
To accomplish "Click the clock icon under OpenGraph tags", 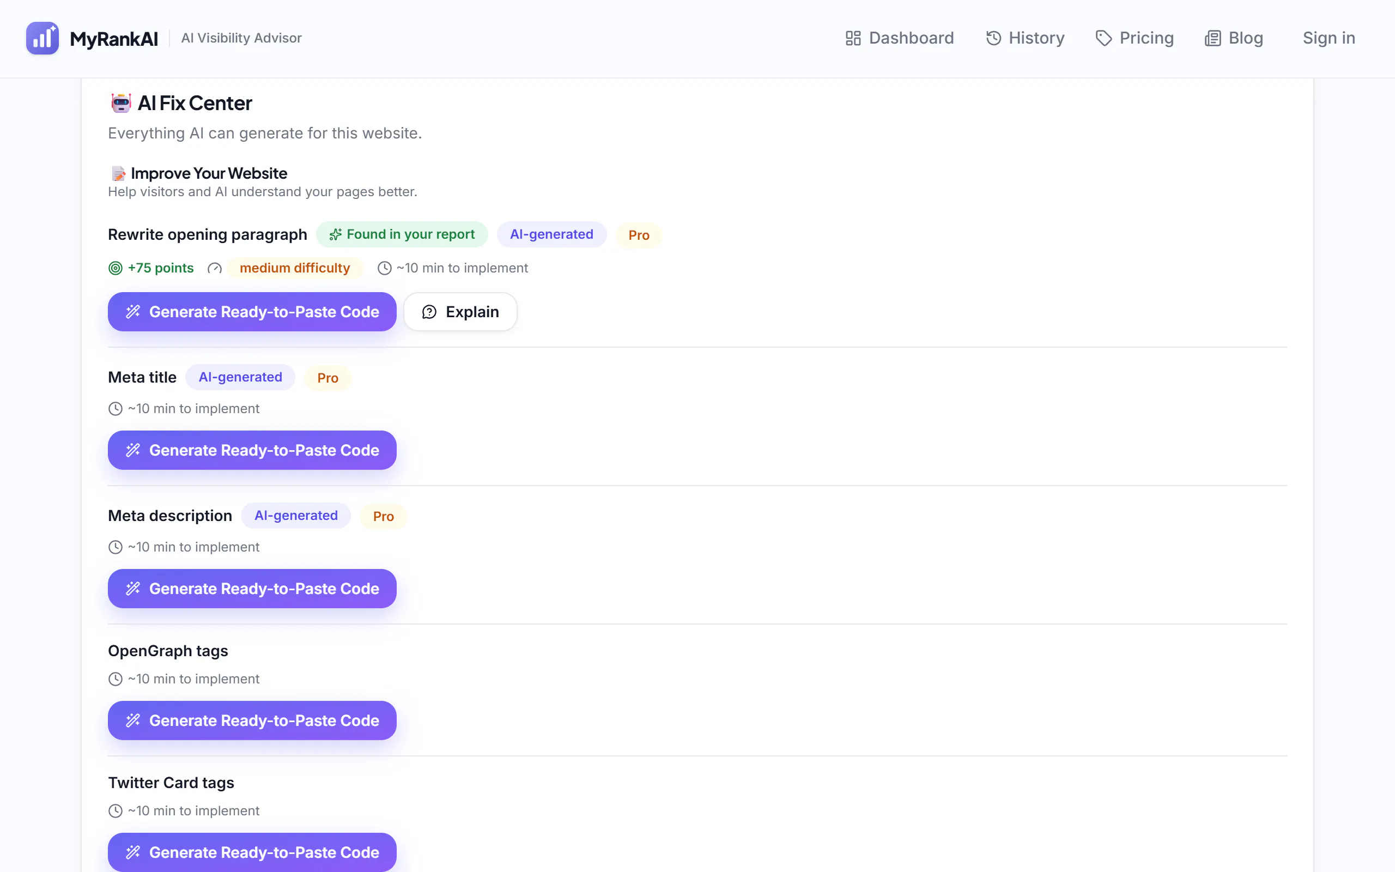I will [116, 680].
